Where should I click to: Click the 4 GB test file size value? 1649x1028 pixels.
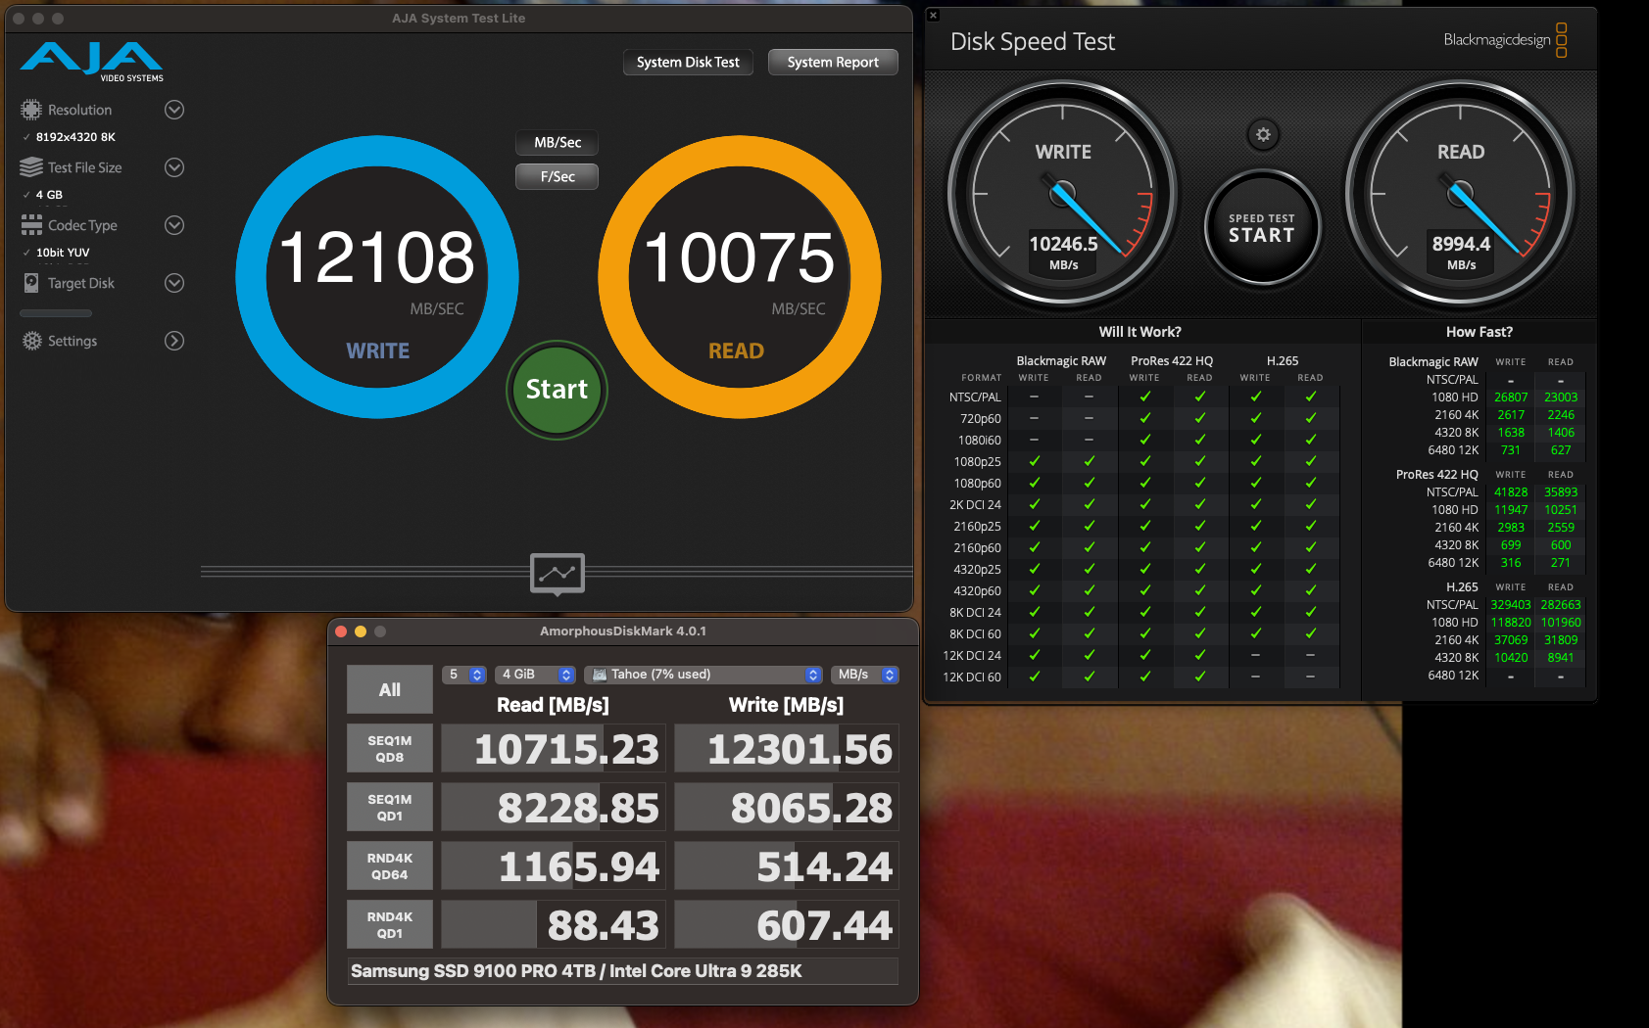(x=49, y=195)
